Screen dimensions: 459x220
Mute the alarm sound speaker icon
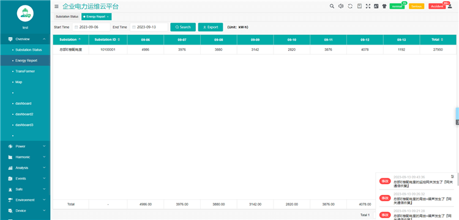point(341,6)
